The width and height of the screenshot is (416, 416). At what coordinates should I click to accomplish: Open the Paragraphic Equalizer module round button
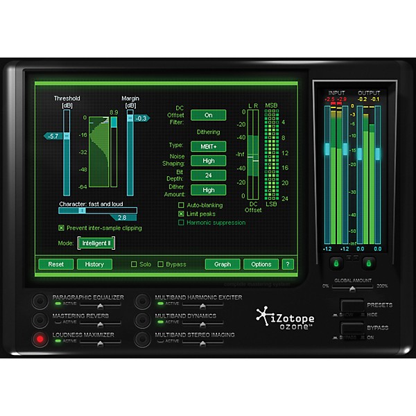pos(40,301)
